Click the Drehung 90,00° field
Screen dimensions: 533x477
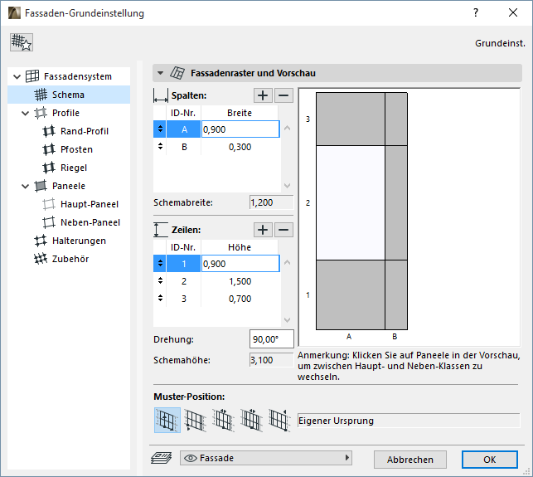pyautogui.click(x=272, y=338)
